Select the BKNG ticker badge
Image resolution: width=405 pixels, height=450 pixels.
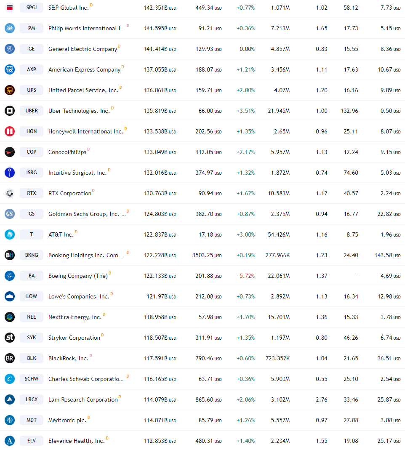(32, 255)
